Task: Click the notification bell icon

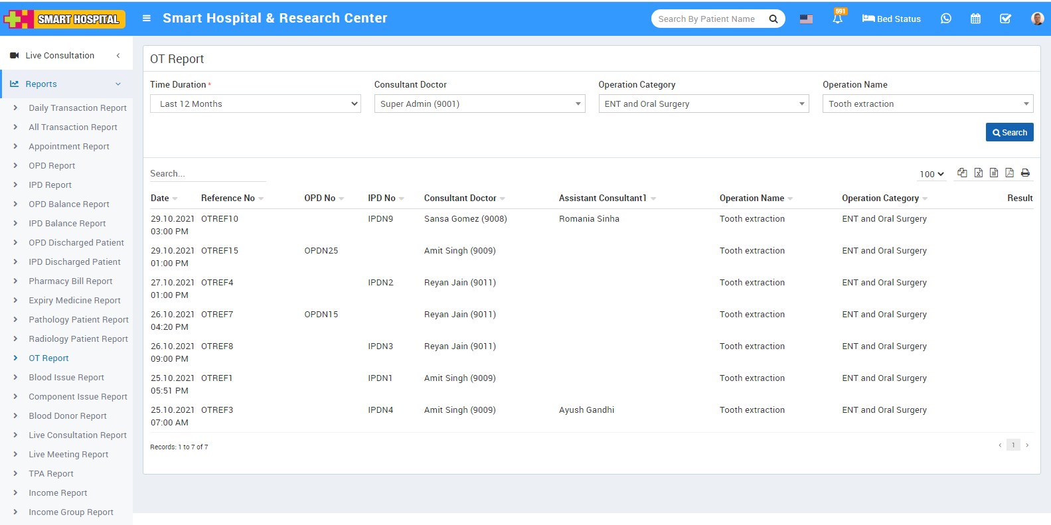Action: click(x=837, y=19)
